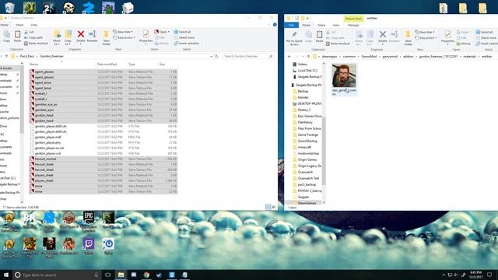Click back arrow in entities window
Viewport: 498px width, 280px height.
(x=289, y=57)
